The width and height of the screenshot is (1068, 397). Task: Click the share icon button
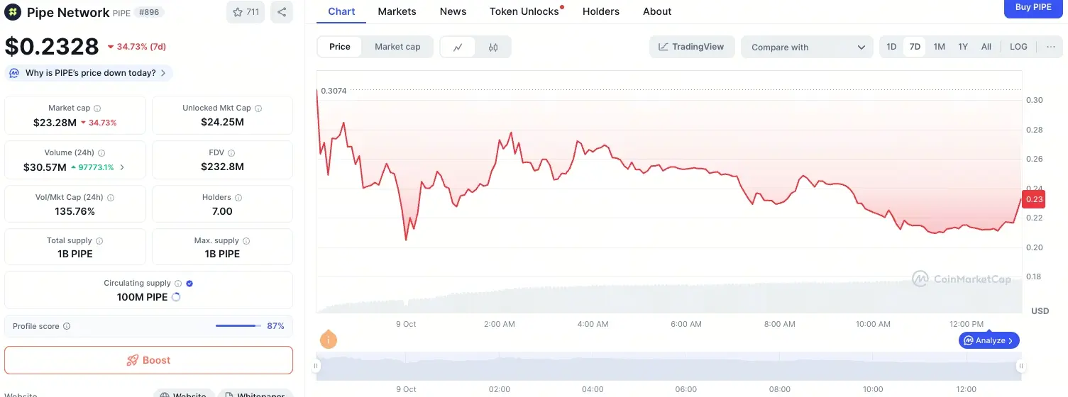click(x=282, y=12)
